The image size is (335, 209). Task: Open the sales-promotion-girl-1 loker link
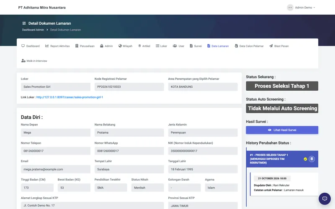pos(70,97)
